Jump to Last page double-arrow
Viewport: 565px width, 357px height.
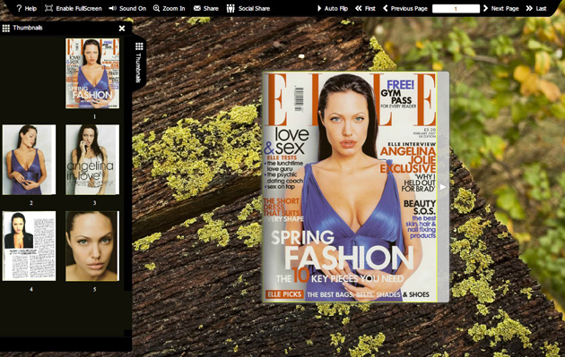pyautogui.click(x=529, y=8)
